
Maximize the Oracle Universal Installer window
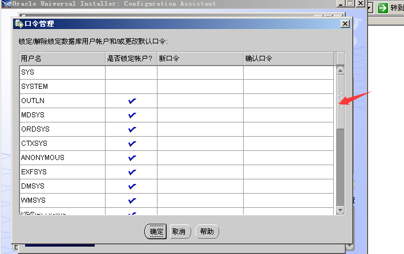[x=350, y=3]
